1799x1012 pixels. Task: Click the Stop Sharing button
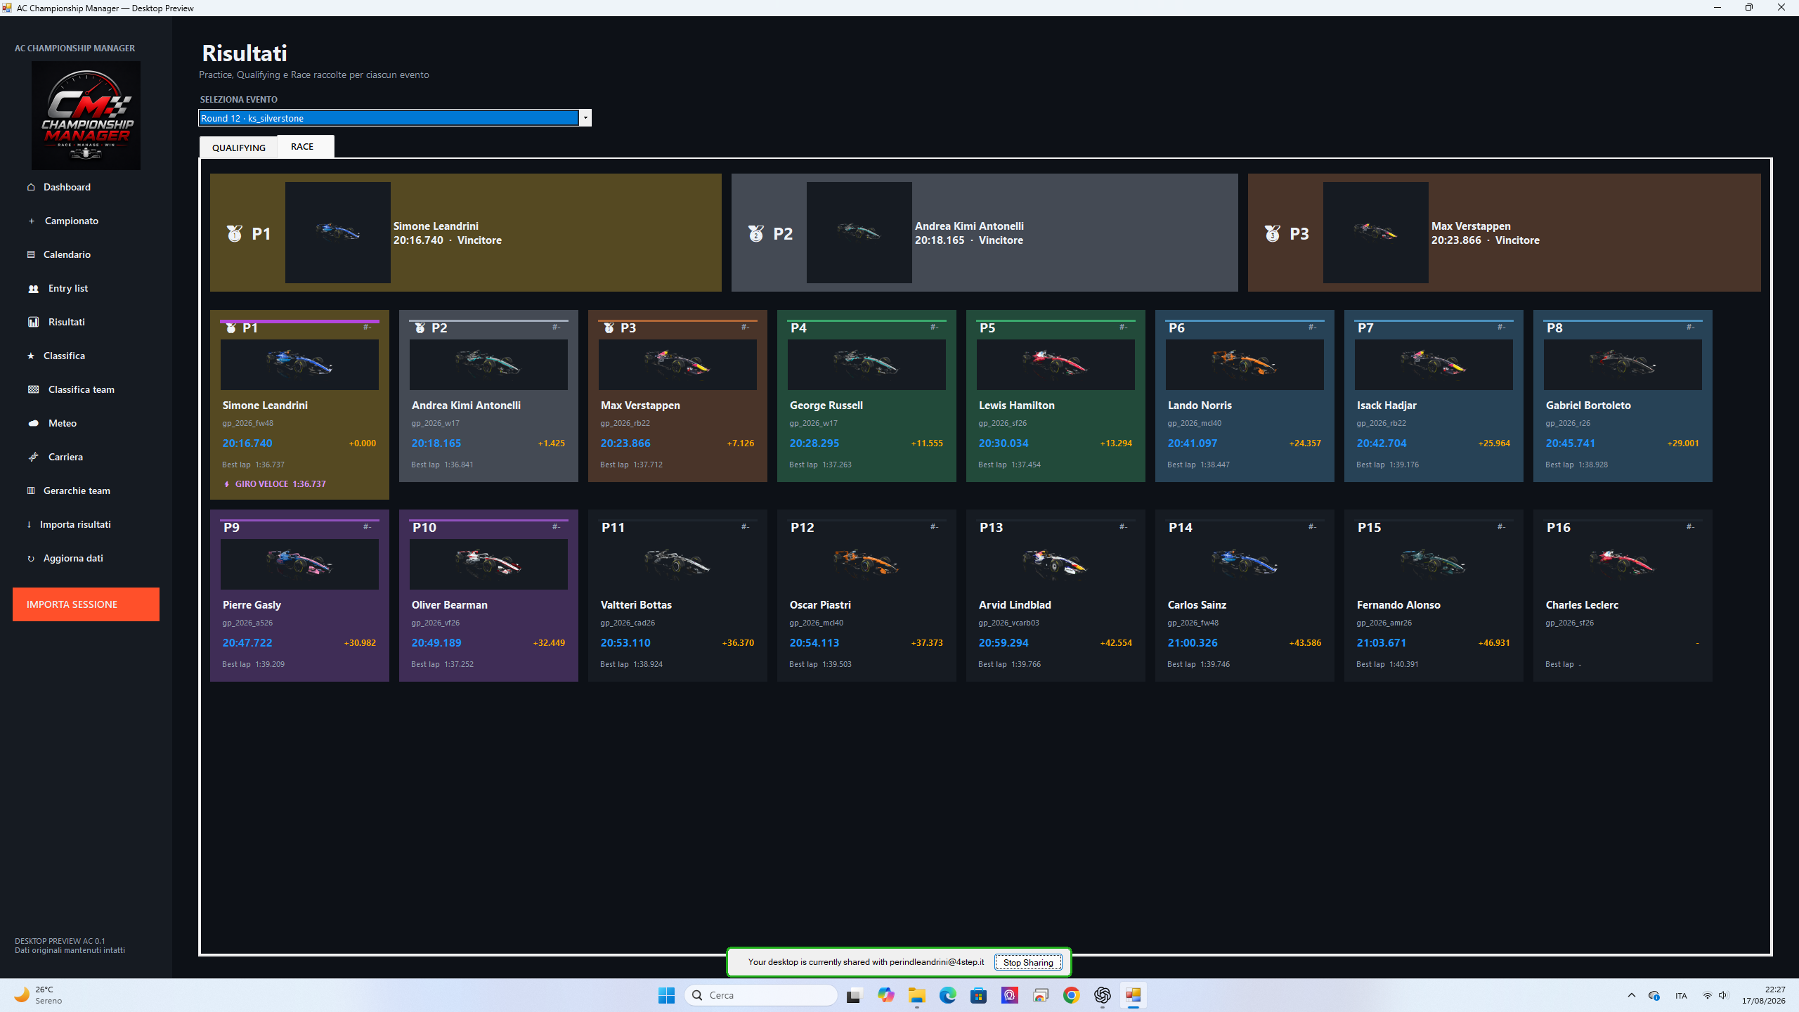(1028, 962)
